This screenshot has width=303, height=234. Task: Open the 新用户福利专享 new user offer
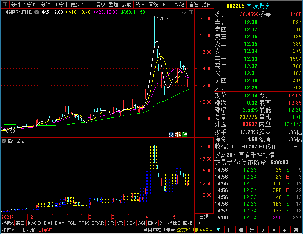[x=159, y=230]
